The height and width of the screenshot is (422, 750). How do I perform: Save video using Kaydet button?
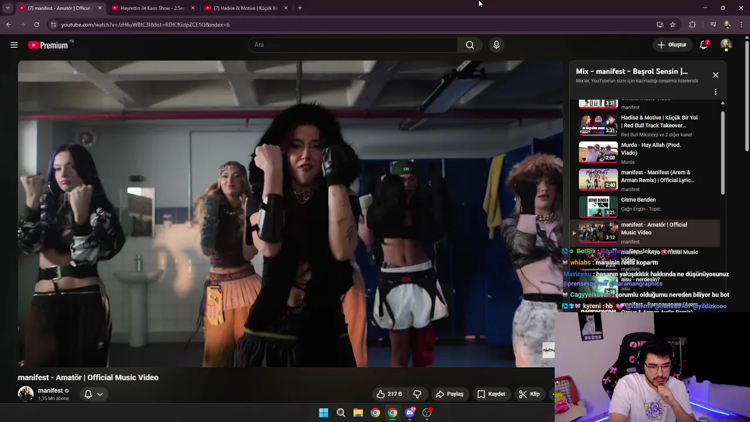pos(491,394)
